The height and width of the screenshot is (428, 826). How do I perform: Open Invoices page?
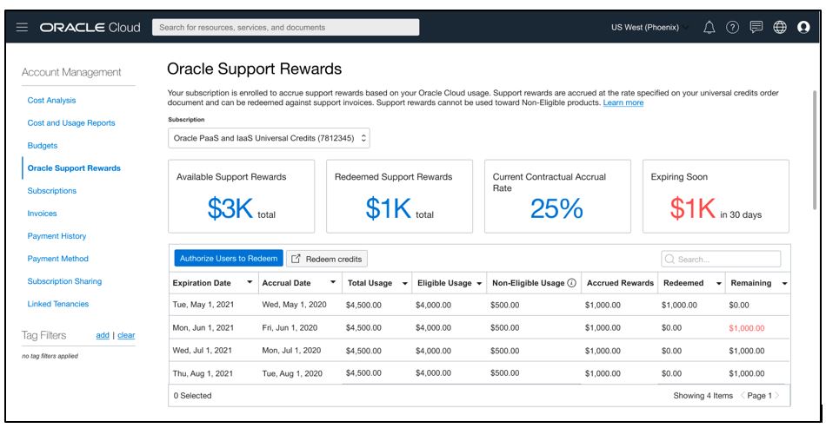coord(42,214)
